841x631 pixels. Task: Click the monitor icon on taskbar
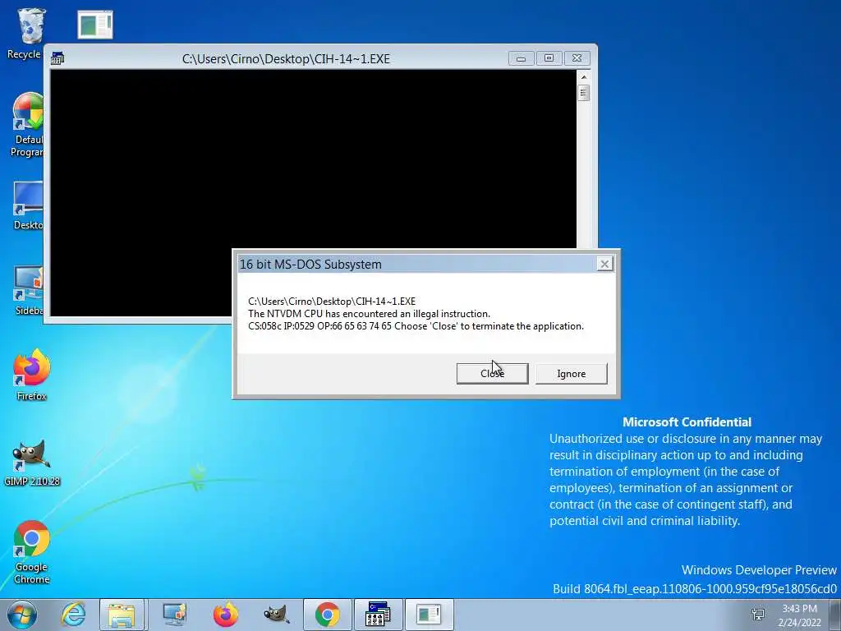pos(174,615)
